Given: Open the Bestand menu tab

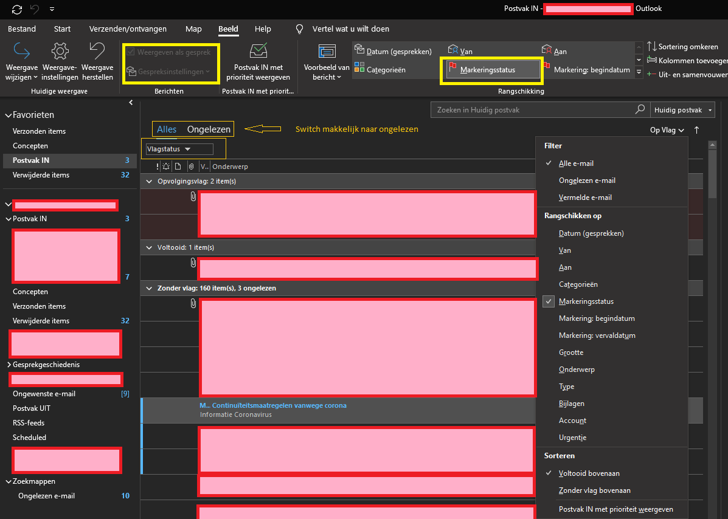Looking at the screenshot, I should (x=21, y=29).
